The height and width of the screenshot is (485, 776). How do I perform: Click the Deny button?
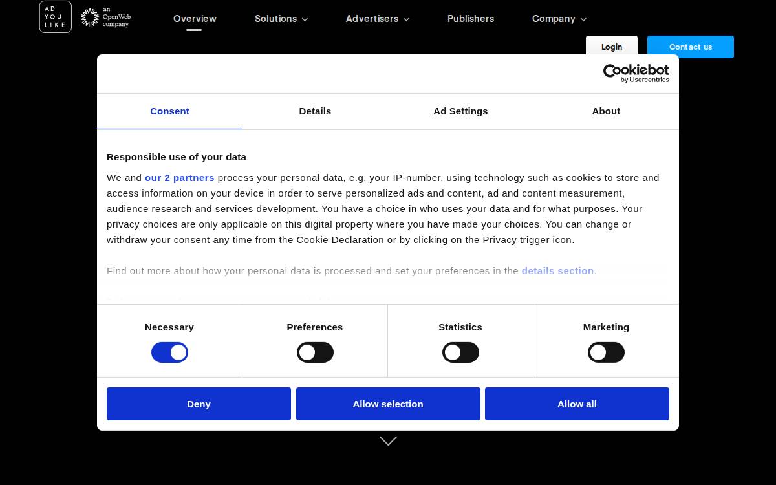(x=199, y=404)
